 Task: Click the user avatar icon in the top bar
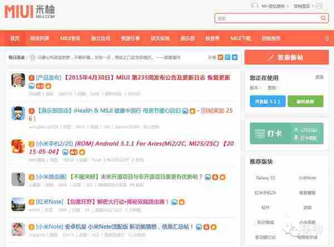pyautogui.click(x=255, y=6)
